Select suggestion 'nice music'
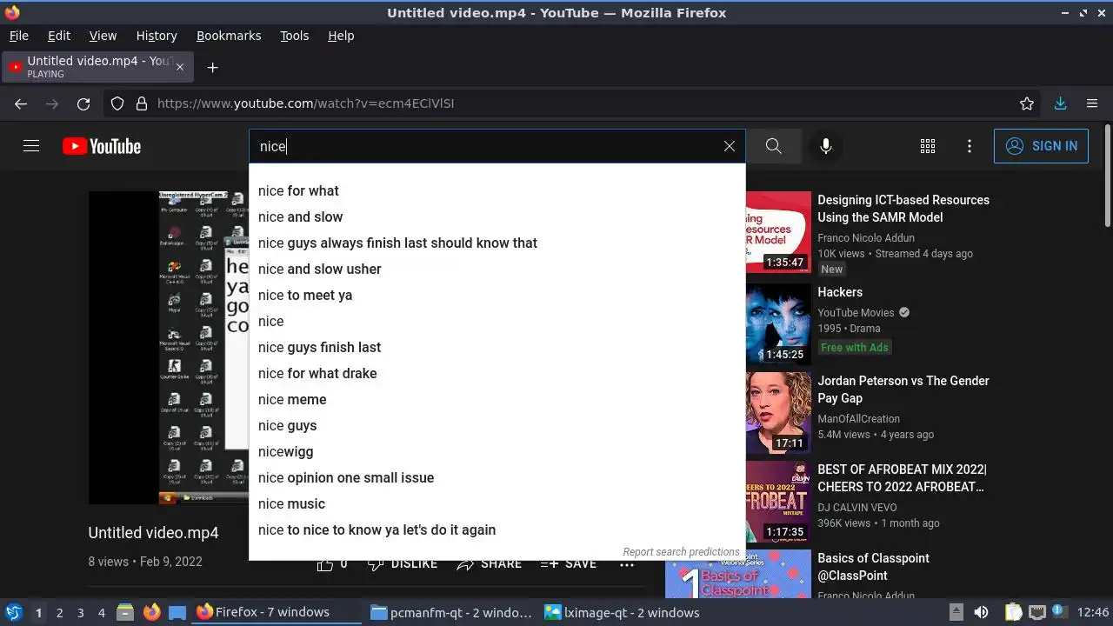Image resolution: width=1113 pixels, height=626 pixels. 497,503
